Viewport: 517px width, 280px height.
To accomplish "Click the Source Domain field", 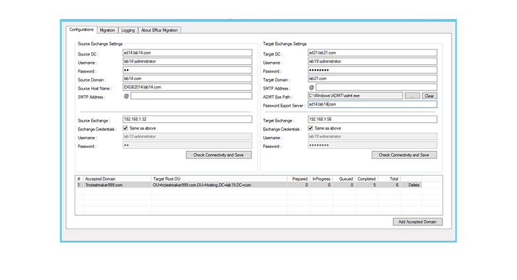I will [x=187, y=79].
